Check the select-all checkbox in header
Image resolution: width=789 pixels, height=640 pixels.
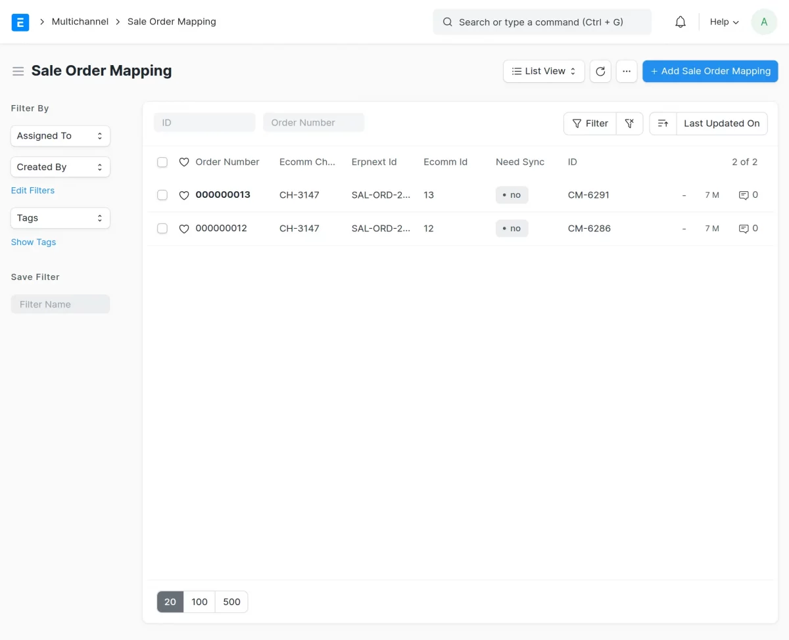(x=162, y=162)
